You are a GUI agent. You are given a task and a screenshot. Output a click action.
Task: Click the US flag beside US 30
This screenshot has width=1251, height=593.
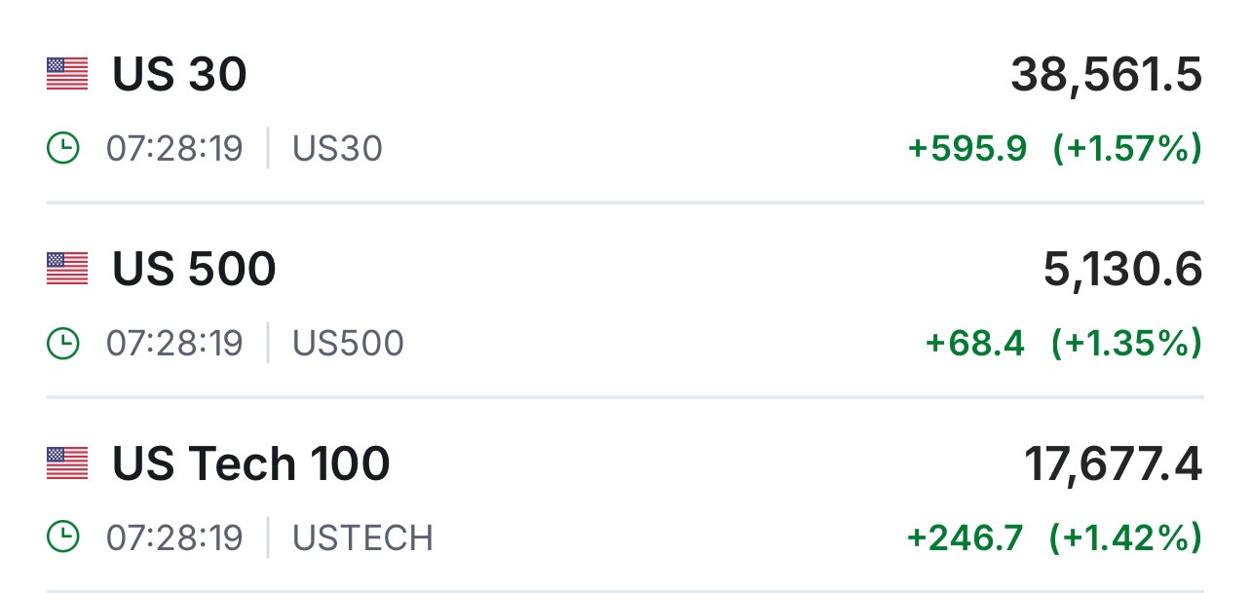(67, 74)
